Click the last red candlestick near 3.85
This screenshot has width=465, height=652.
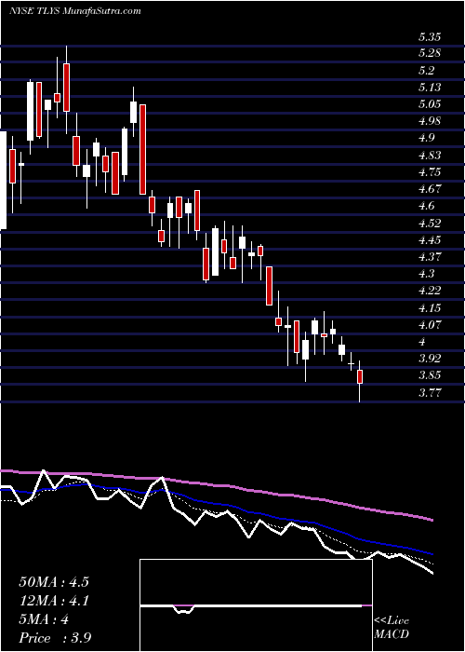tap(360, 376)
